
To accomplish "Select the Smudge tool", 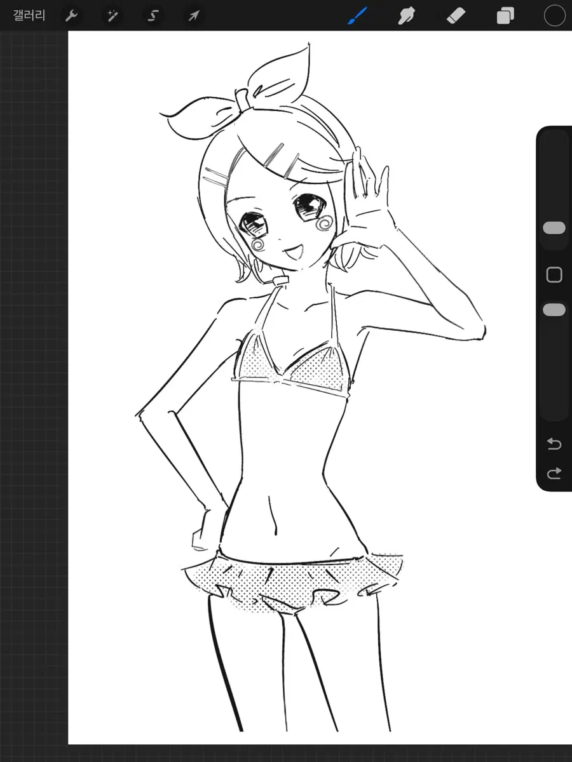I will (406, 16).
